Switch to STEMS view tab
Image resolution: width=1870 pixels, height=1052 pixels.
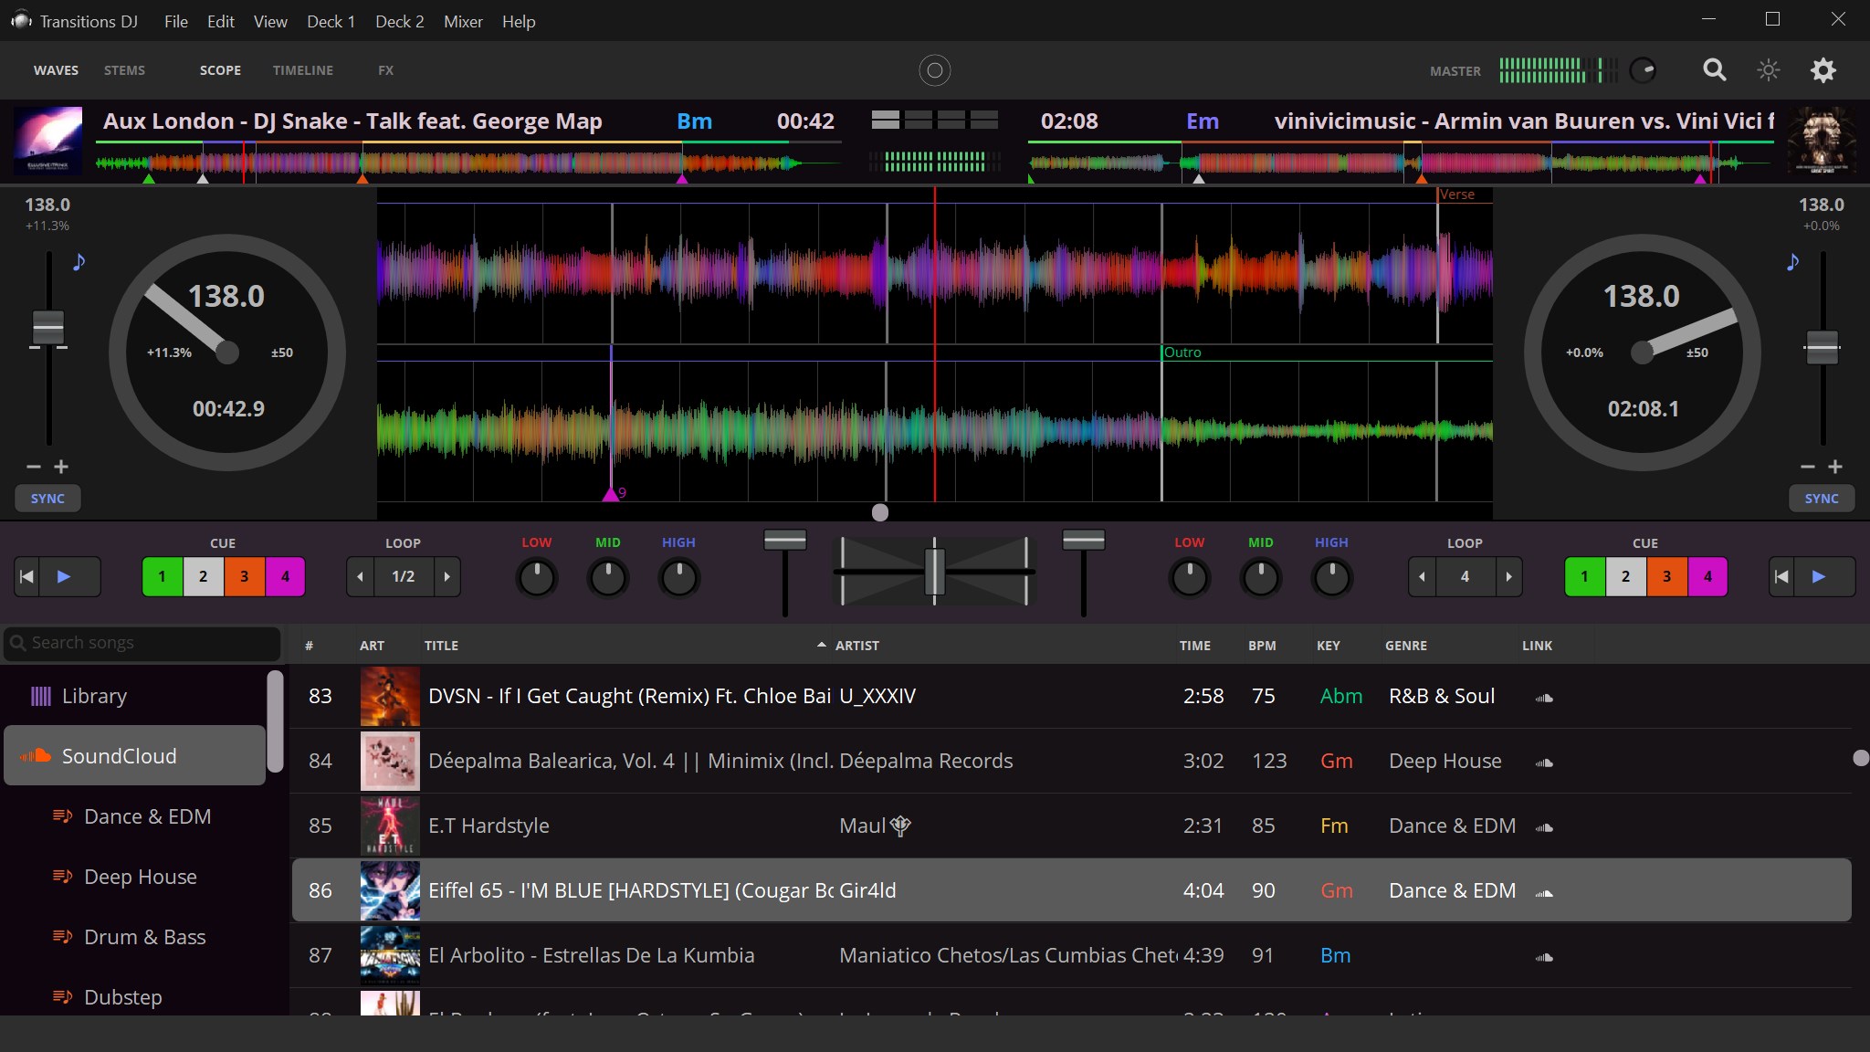pyautogui.click(x=124, y=70)
